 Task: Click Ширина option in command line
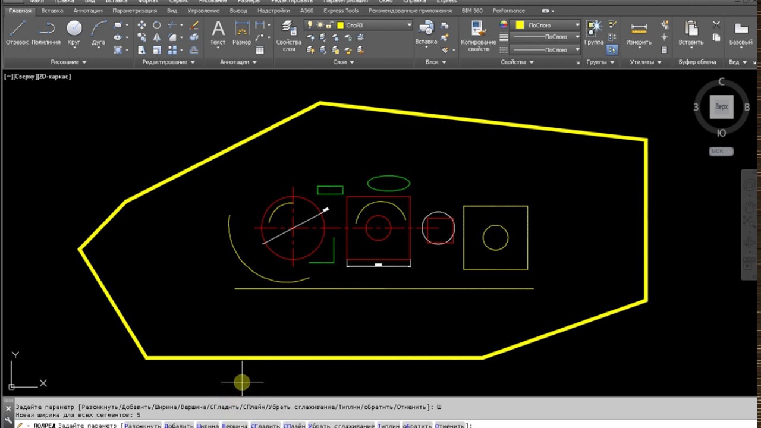pos(207,426)
